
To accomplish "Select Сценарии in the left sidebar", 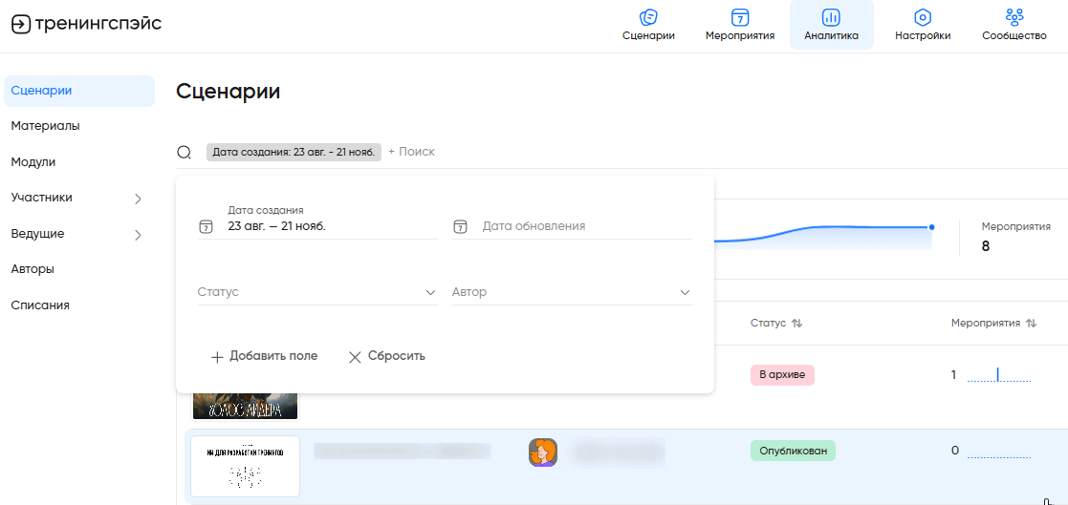I will [79, 91].
